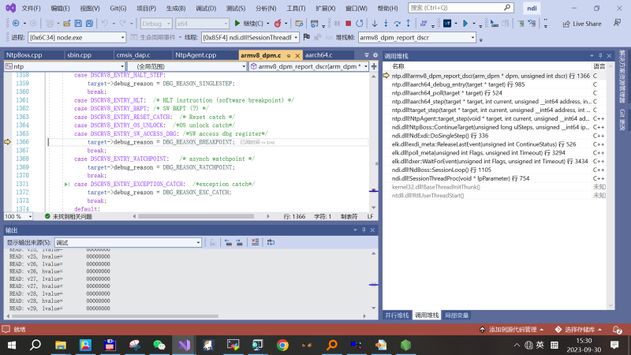Click the blue Start Without Debugging arrow
This screenshot has width=631, height=355.
465,24
